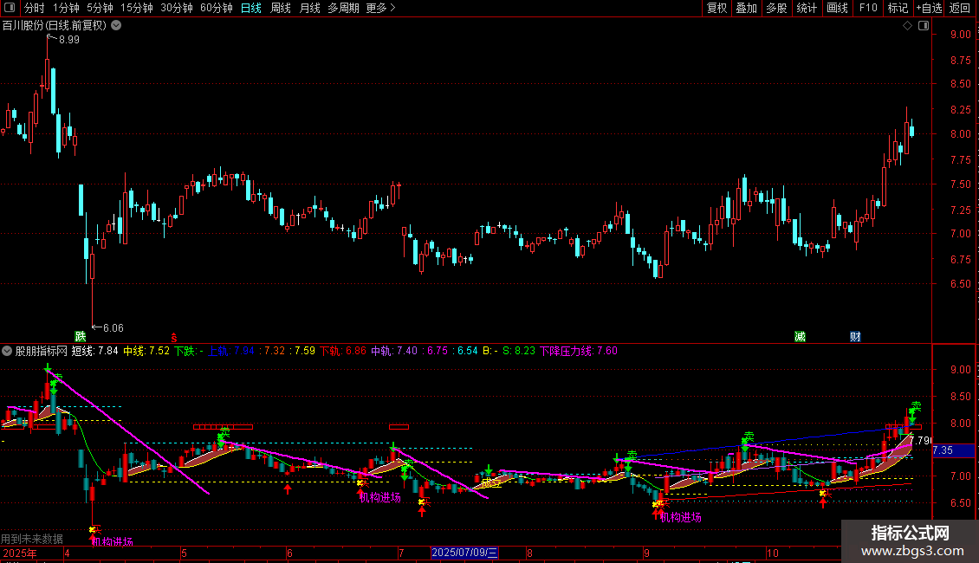Click the 2025年 label on the time axis
The image size is (979, 563).
click(x=19, y=553)
